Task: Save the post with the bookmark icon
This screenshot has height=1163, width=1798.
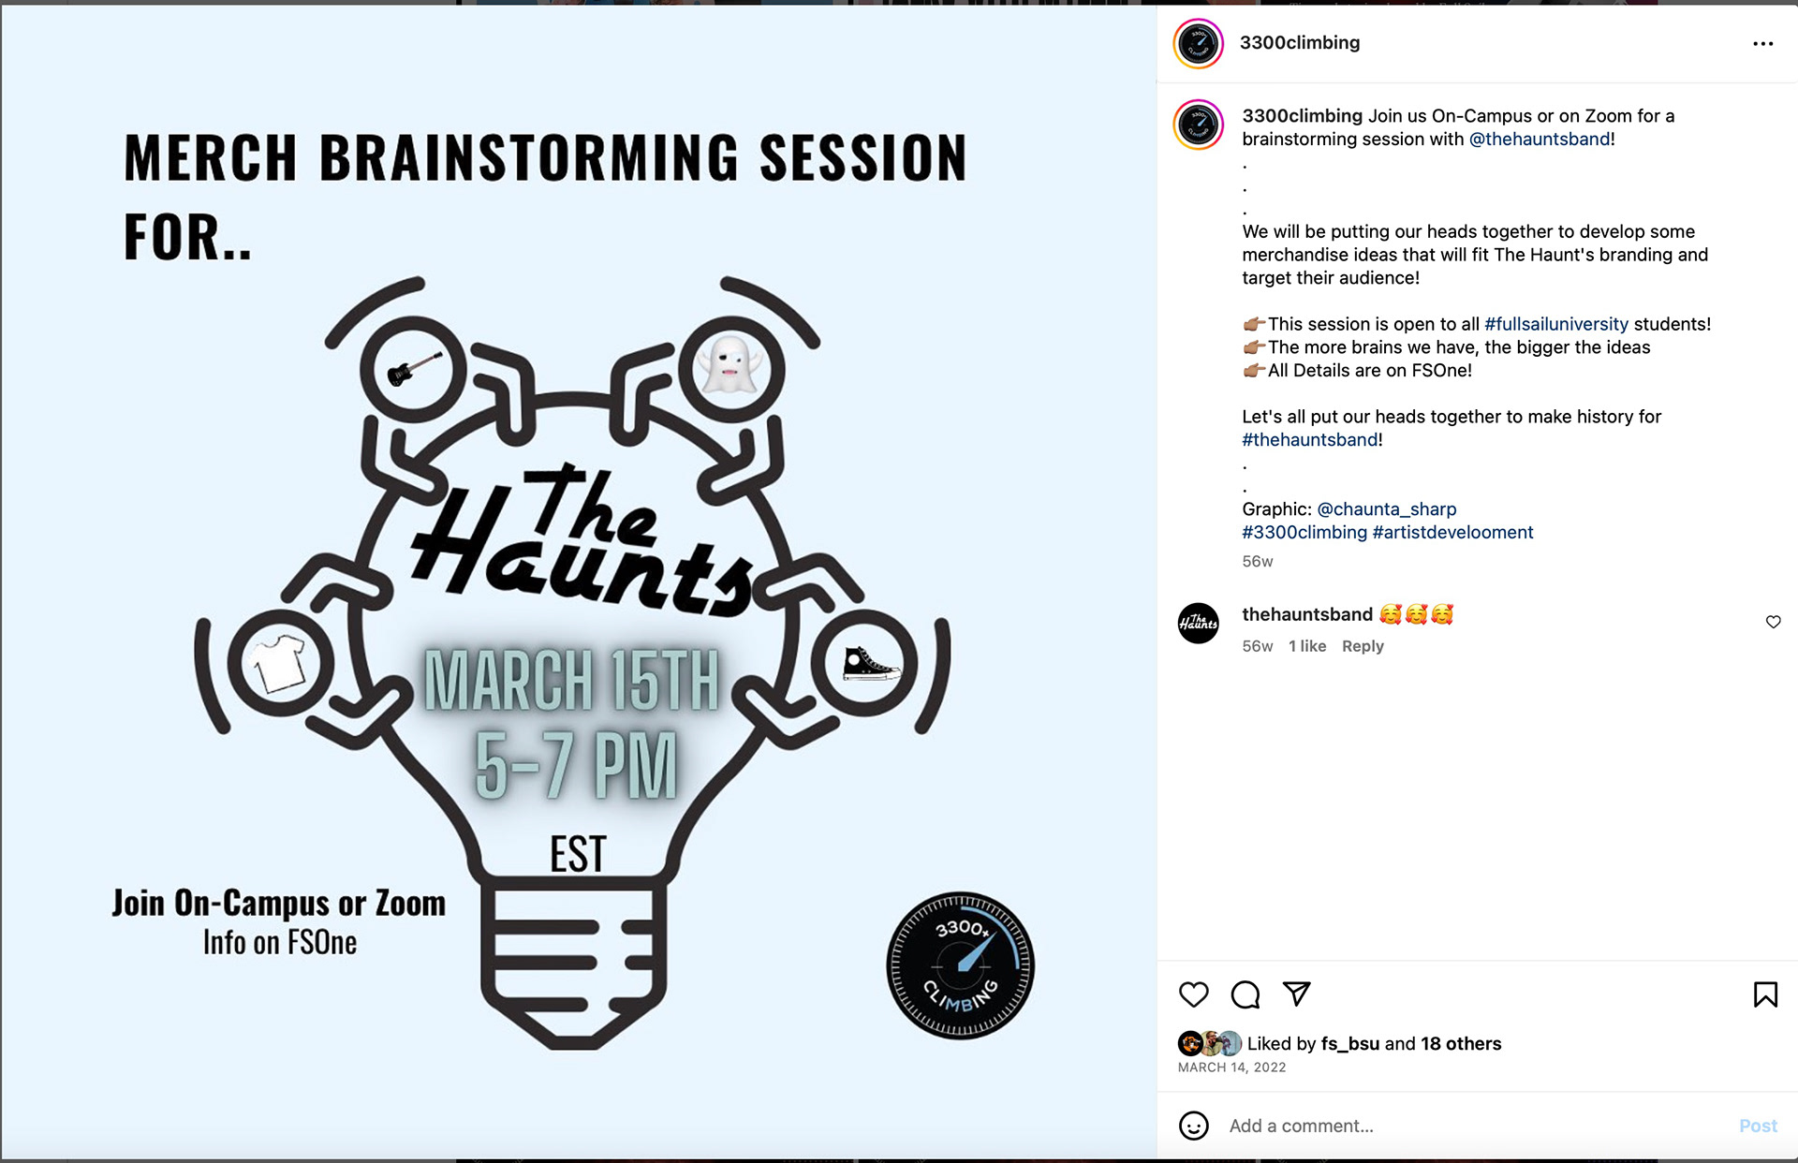Action: coord(1765,994)
